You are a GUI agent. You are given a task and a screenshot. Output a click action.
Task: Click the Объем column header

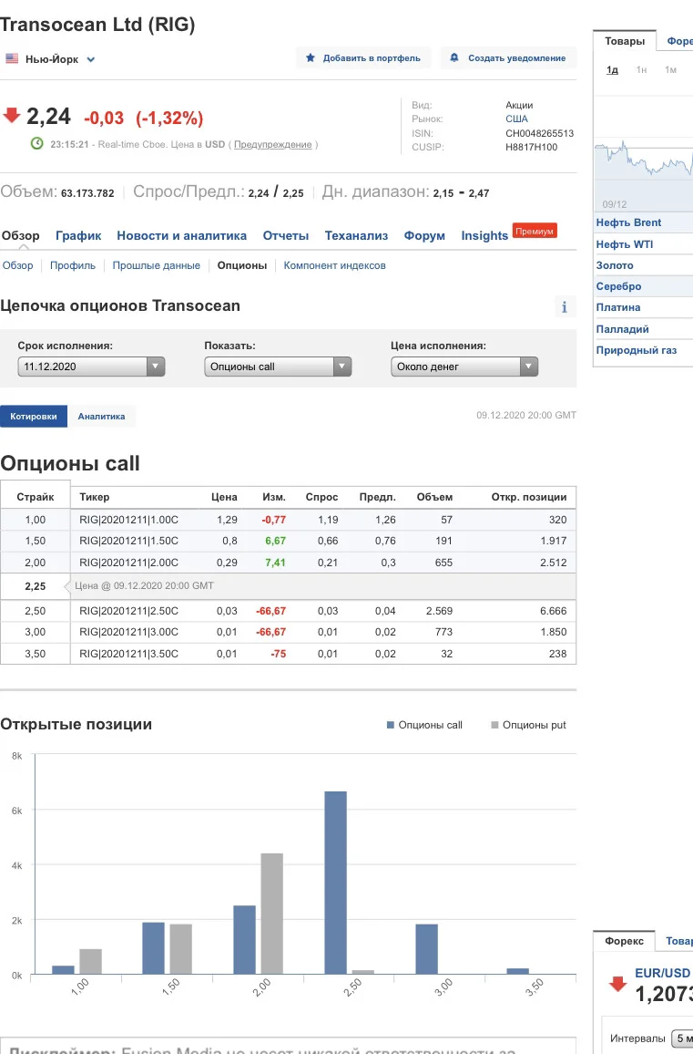(434, 497)
